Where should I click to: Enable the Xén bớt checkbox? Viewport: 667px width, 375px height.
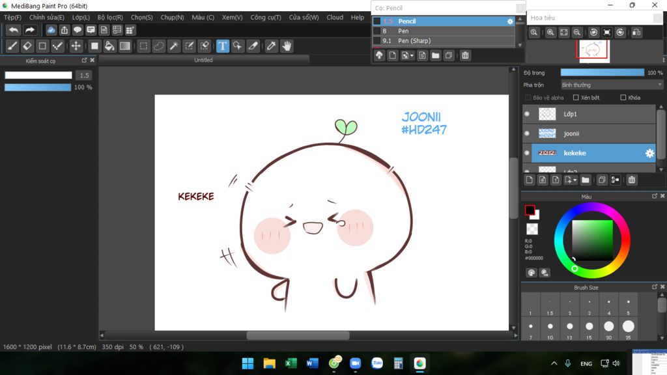pos(576,98)
